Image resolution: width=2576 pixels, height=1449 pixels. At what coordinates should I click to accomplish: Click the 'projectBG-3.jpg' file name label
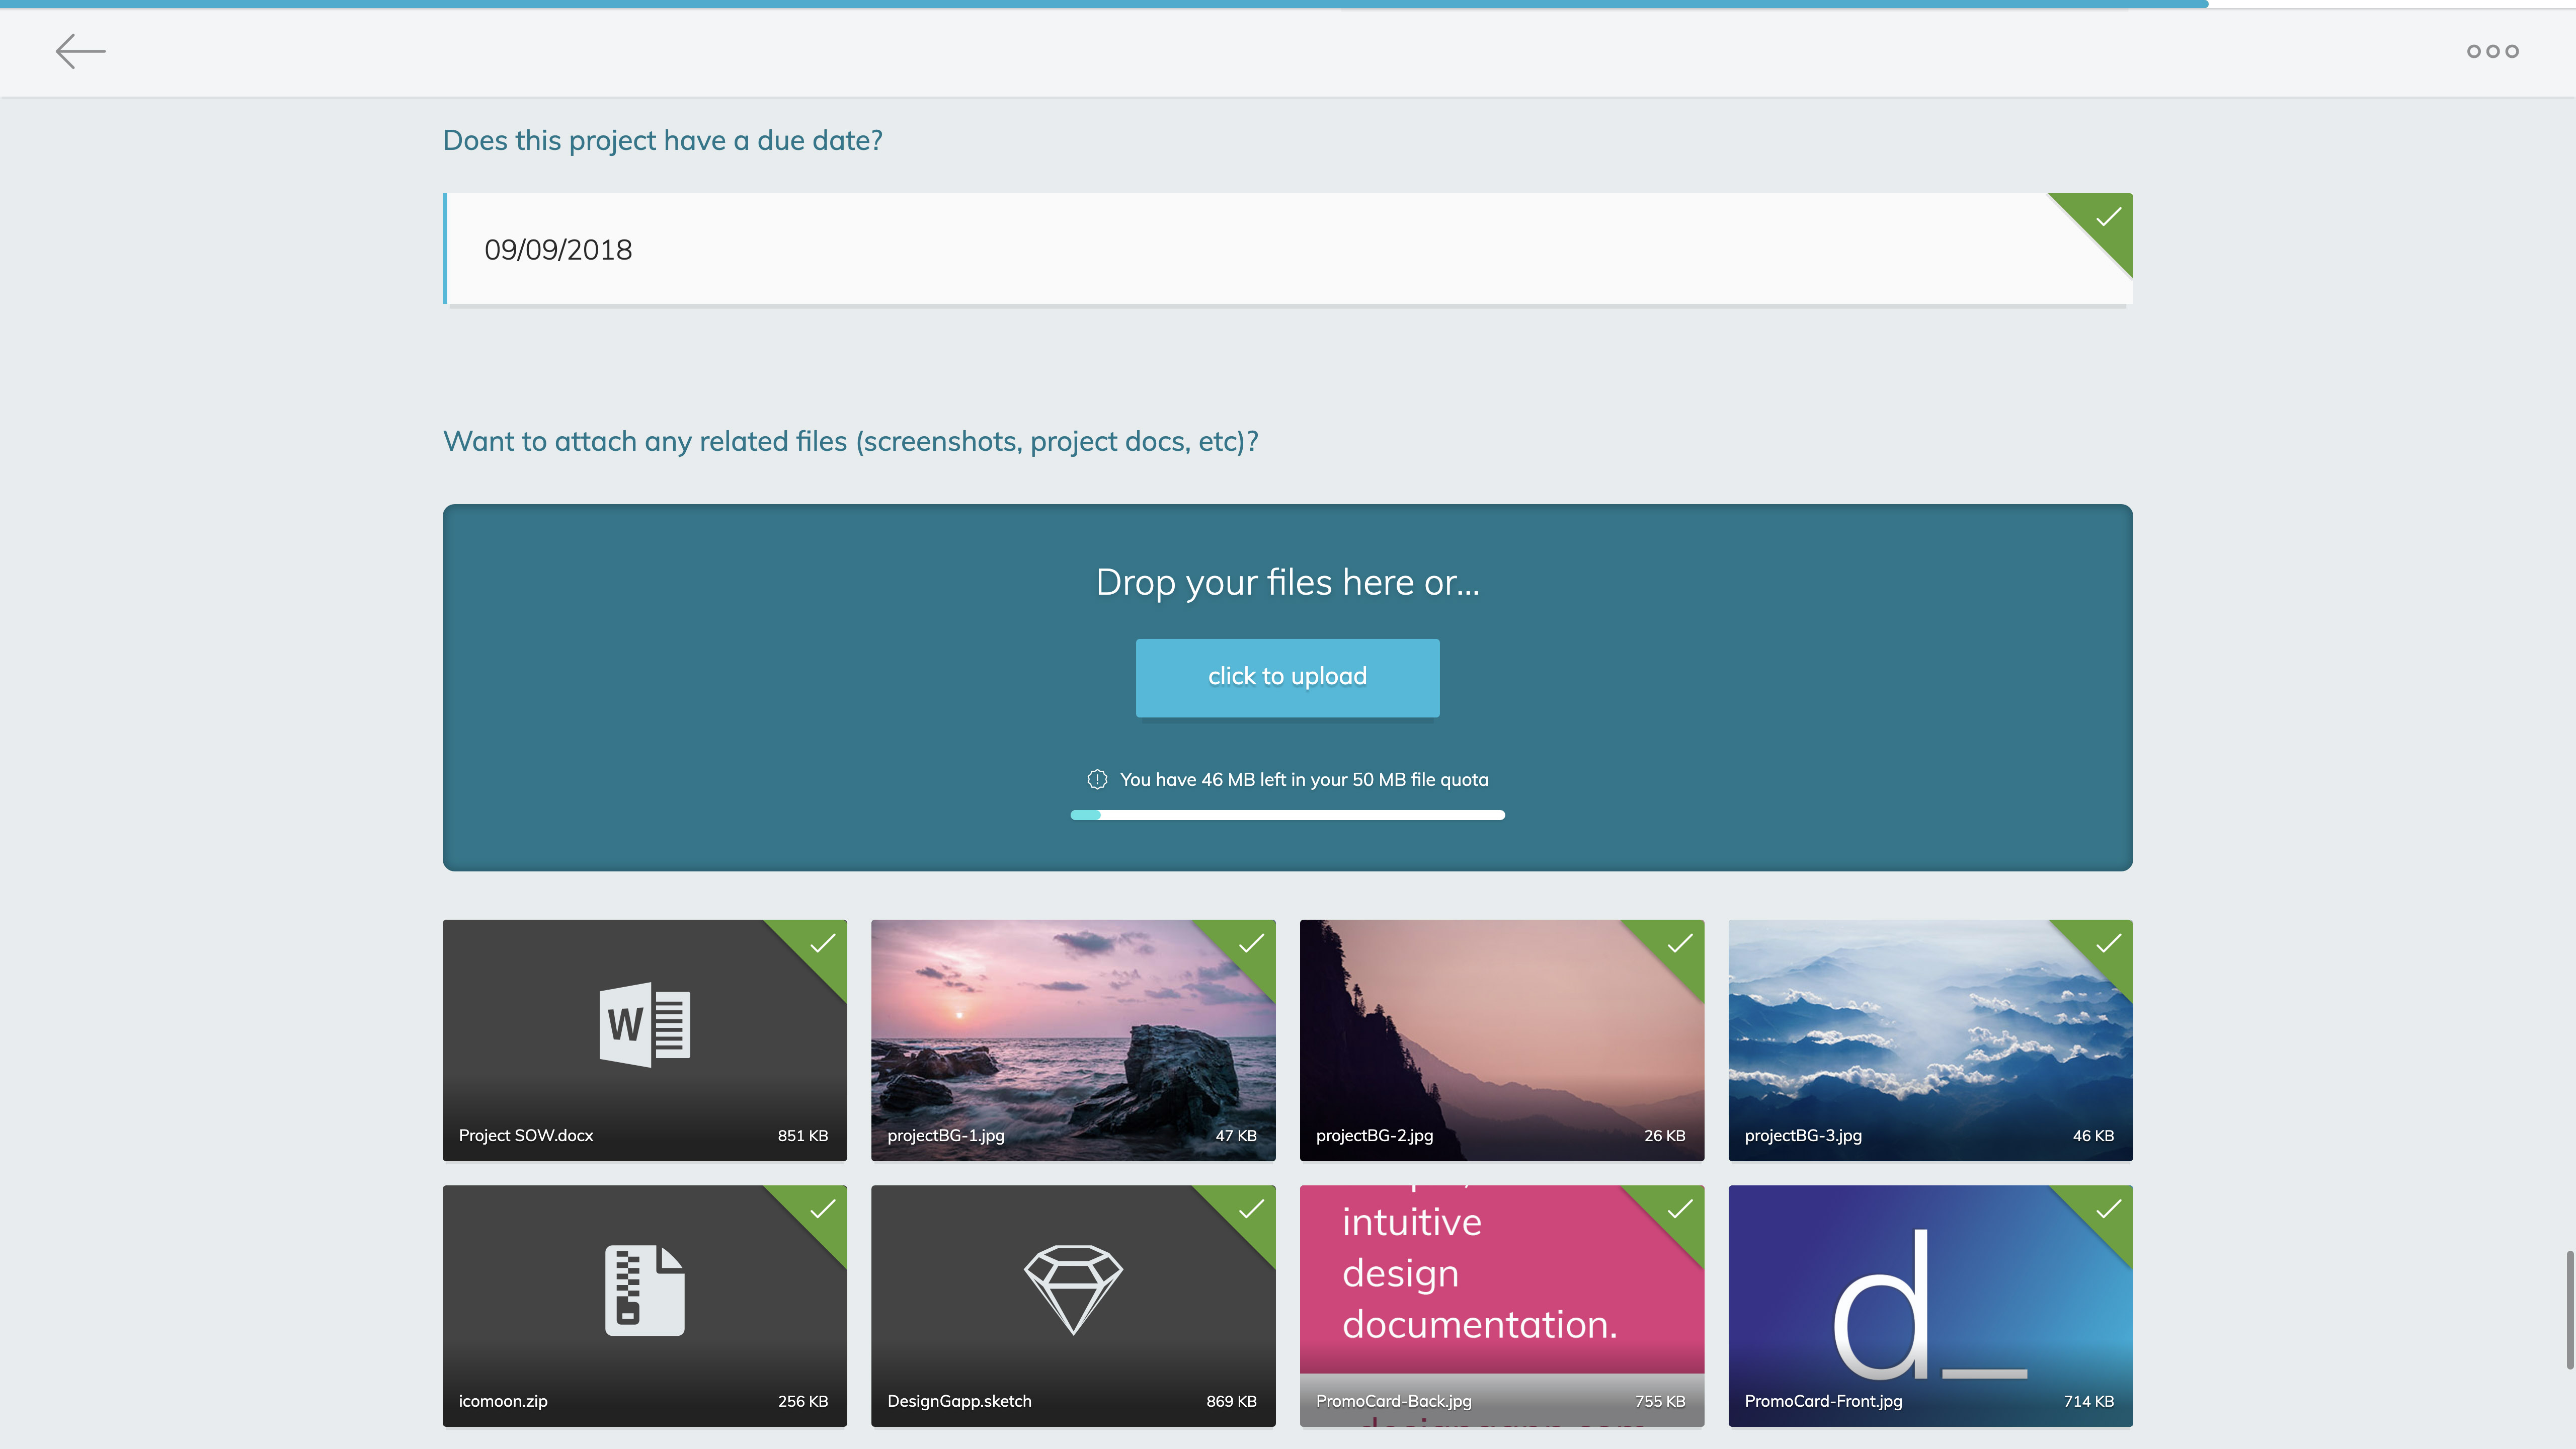(x=1803, y=1136)
